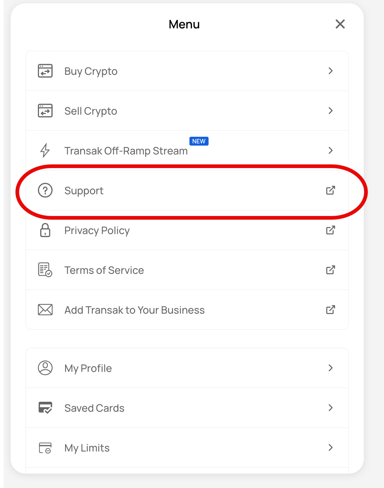Click the lightning bolt Off-Ramp Stream icon
This screenshot has width=384, height=488.
click(45, 150)
